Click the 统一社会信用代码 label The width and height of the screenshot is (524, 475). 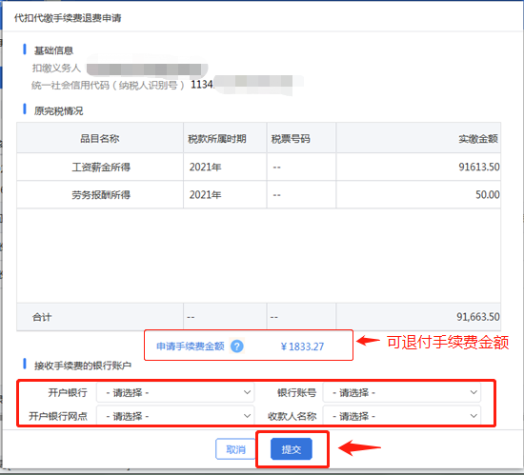(108, 86)
